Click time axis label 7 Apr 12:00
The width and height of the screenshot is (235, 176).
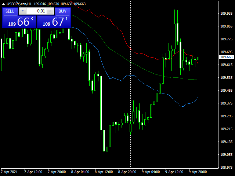pos(33,172)
